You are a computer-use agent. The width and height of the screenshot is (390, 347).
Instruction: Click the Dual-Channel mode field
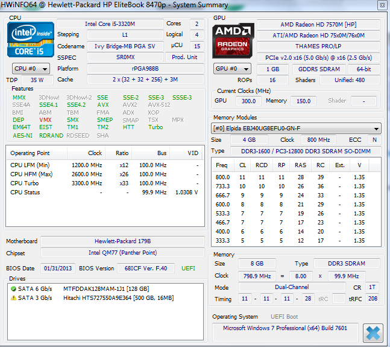click(292, 287)
